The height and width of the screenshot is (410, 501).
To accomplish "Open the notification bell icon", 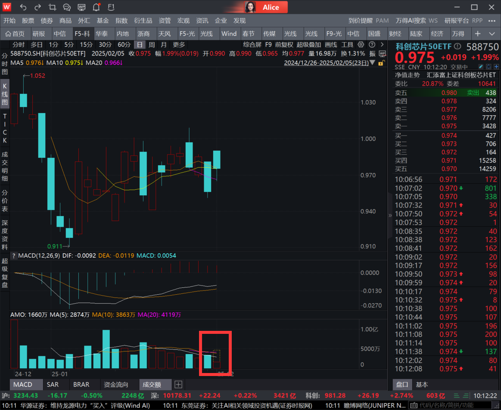I will click(x=96, y=7).
